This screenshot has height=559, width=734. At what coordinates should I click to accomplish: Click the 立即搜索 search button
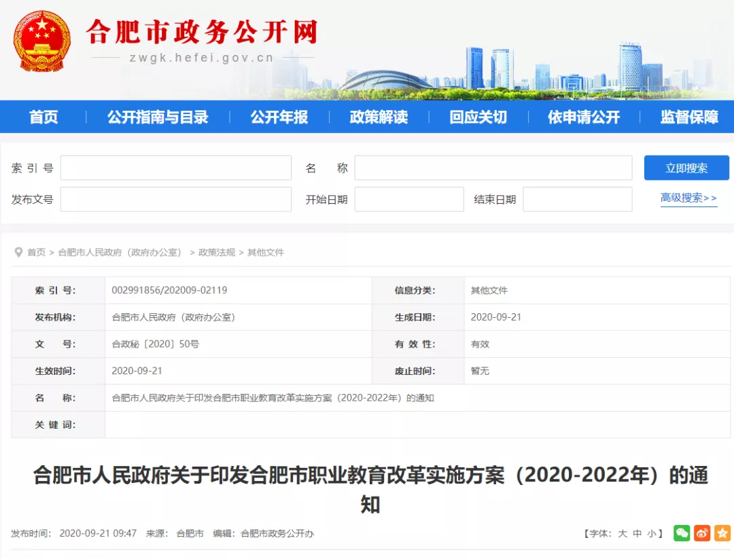[x=687, y=168]
